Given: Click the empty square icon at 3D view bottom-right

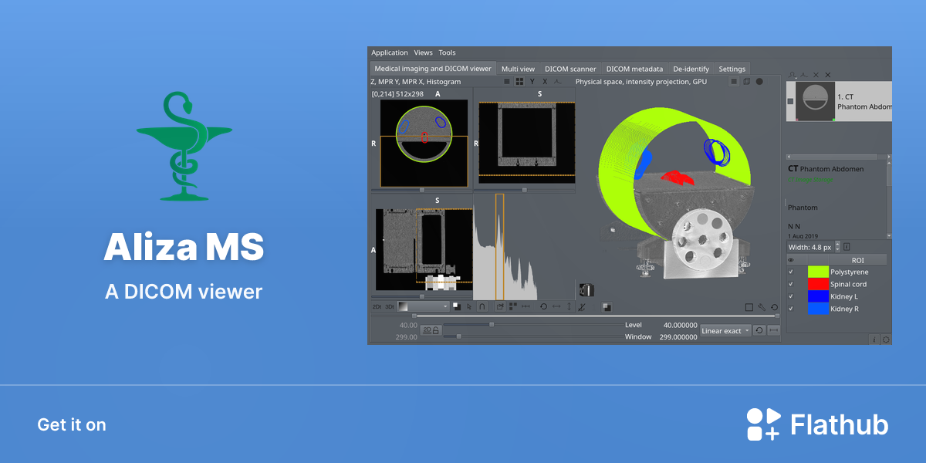Looking at the screenshot, I should 749,307.
